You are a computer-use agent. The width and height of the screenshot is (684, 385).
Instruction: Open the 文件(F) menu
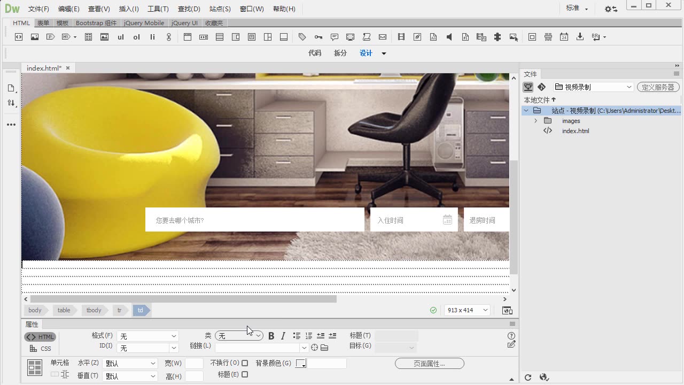click(38, 9)
